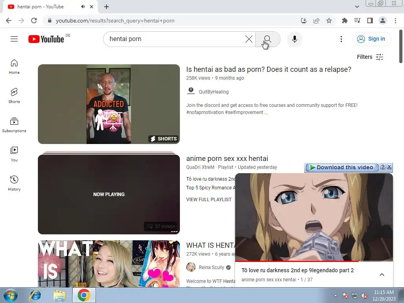The width and height of the screenshot is (404, 303).
Task: Open Action Center flag tray icon
Action: tap(345, 296)
